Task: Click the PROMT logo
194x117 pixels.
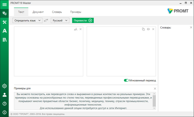Action: coord(178,11)
